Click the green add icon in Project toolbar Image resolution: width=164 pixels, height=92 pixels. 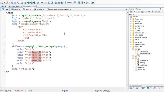134,11
